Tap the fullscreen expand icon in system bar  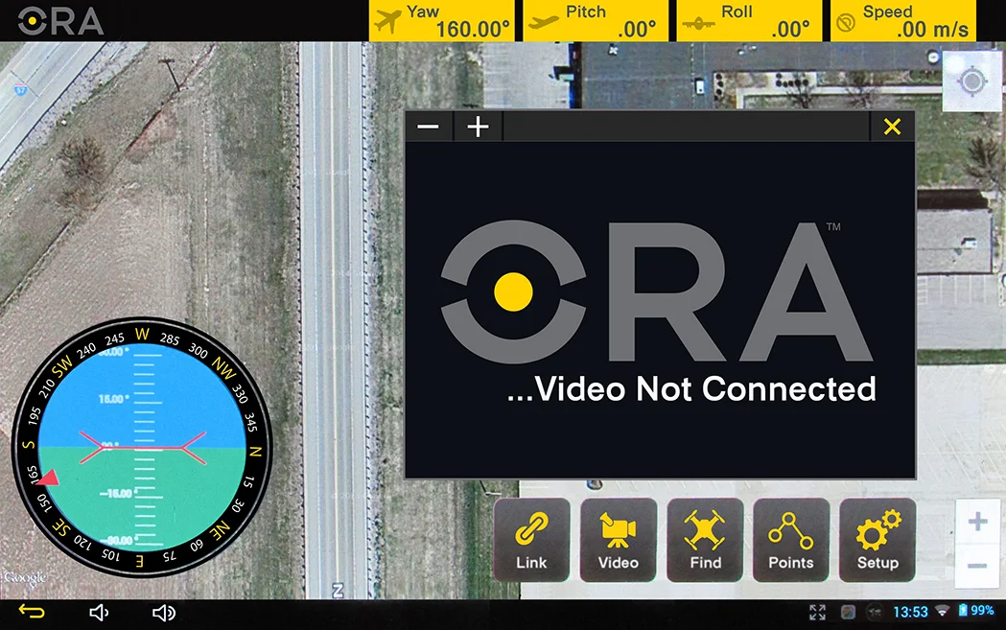pos(817,612)
